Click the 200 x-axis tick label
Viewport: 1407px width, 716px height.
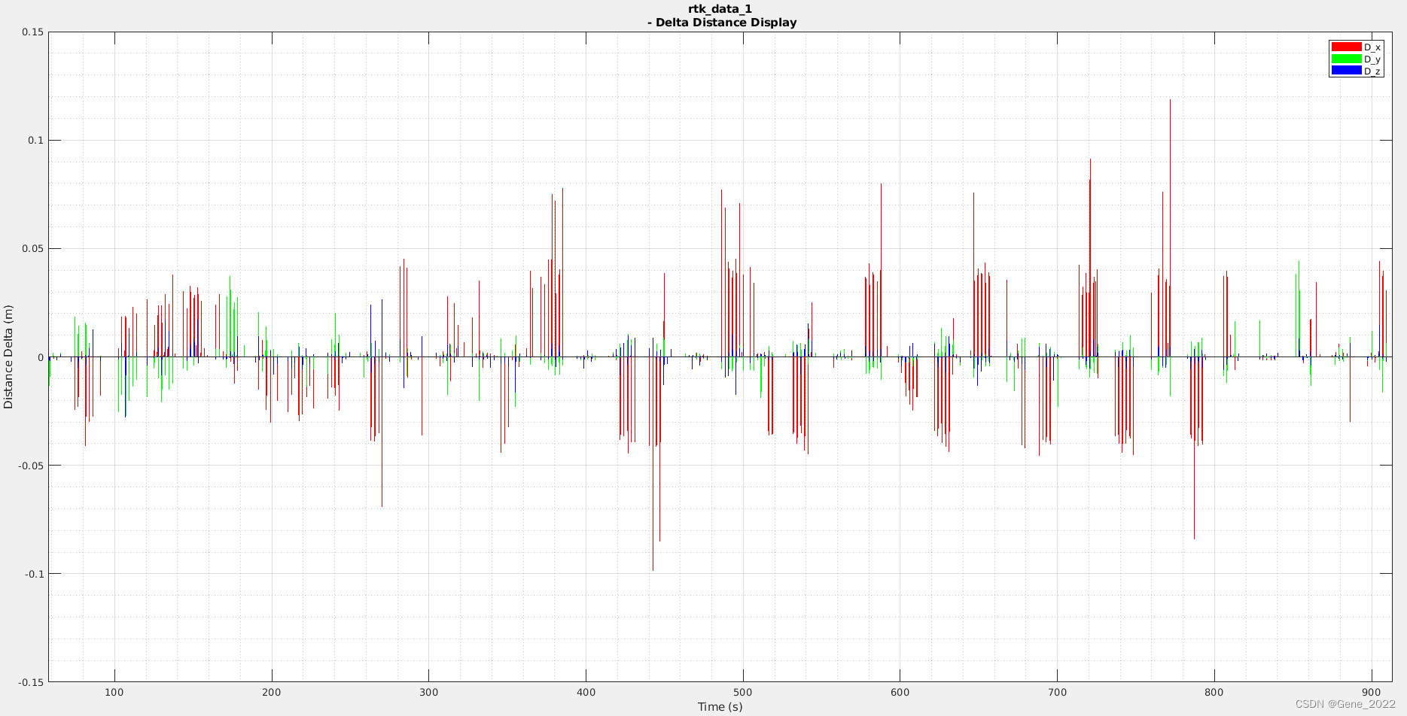(x=272, y=692)
